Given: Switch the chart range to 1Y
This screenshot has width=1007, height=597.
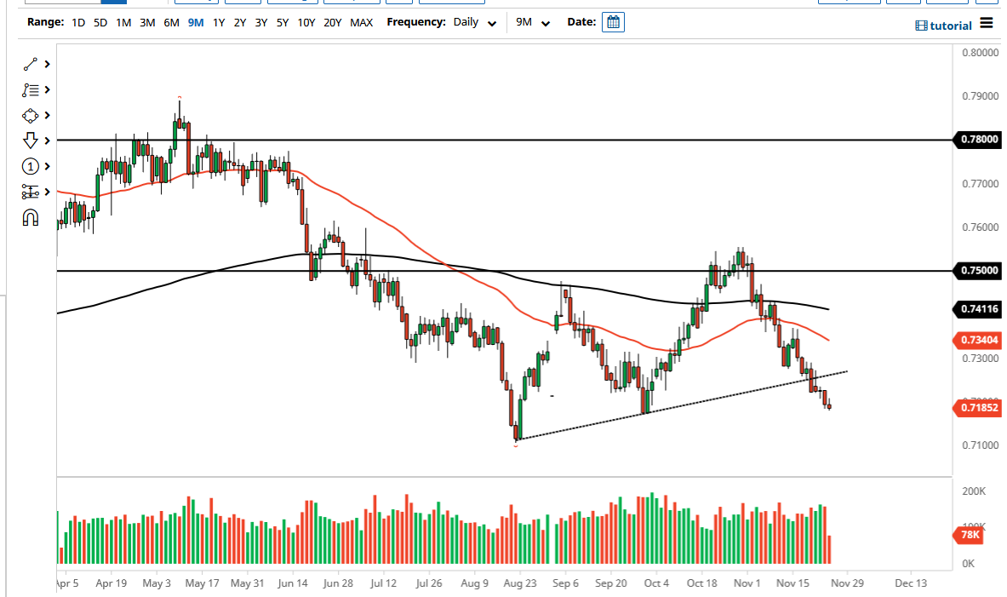Looking at the screenshot, I should 219,23.
